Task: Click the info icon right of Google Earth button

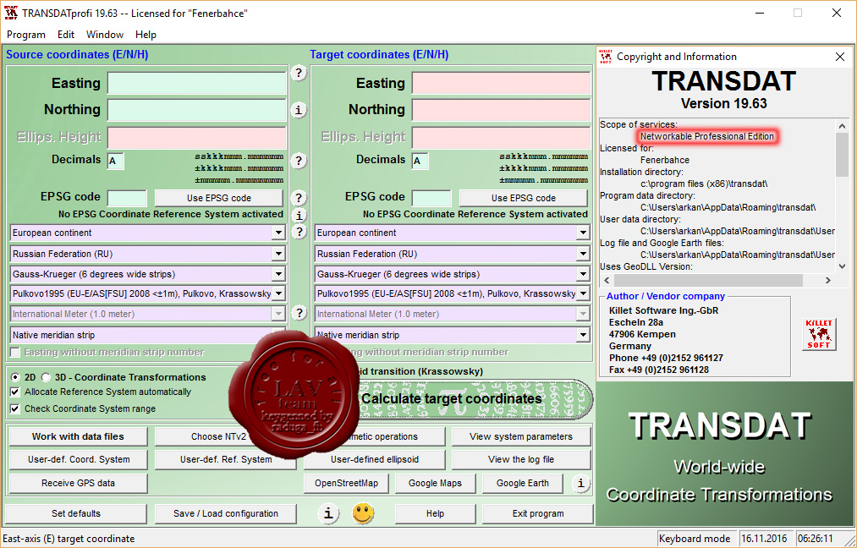Action: tap(580, 483)
